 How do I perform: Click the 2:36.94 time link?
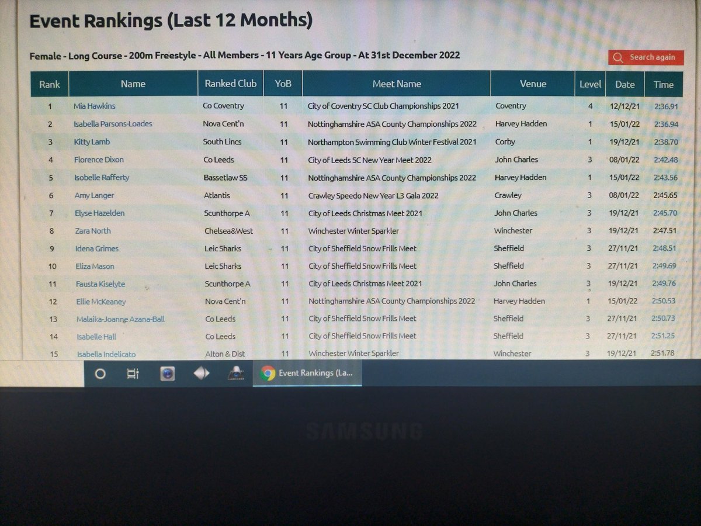667,124
